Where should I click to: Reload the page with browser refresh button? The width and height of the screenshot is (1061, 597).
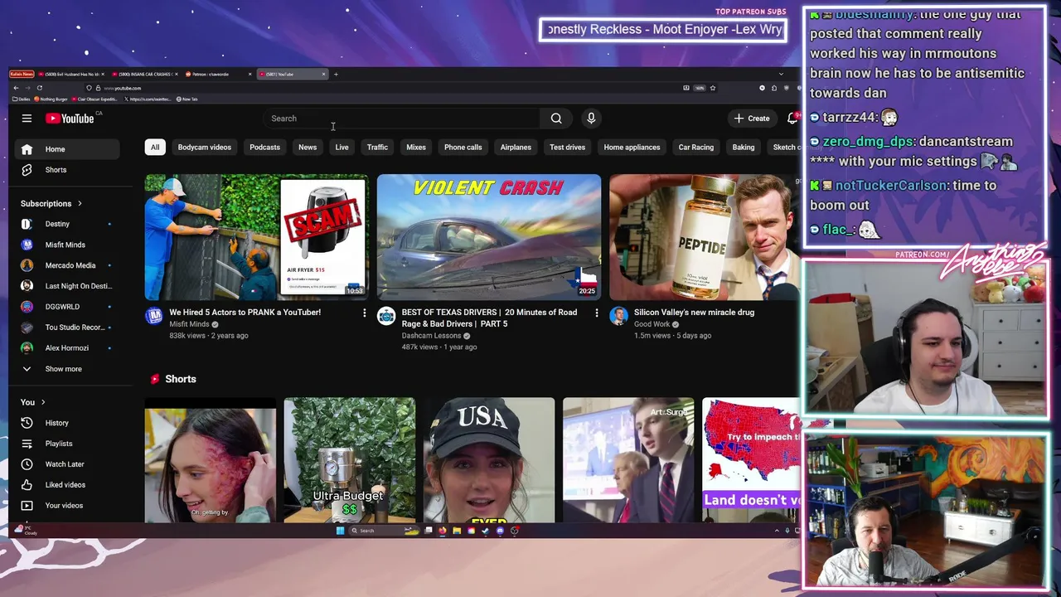39,88
